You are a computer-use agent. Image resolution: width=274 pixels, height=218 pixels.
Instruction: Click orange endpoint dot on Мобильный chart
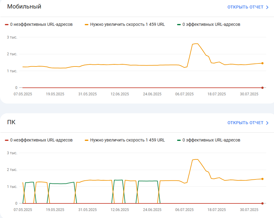(262, 63)
